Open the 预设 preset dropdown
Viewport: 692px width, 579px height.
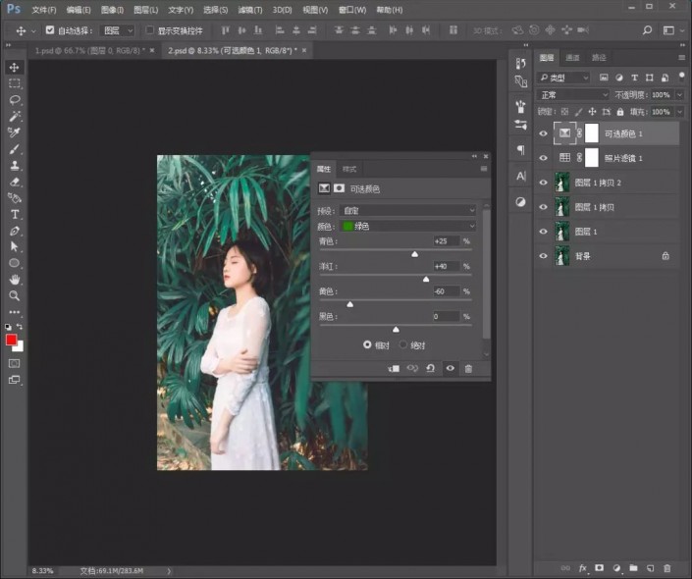407,211
